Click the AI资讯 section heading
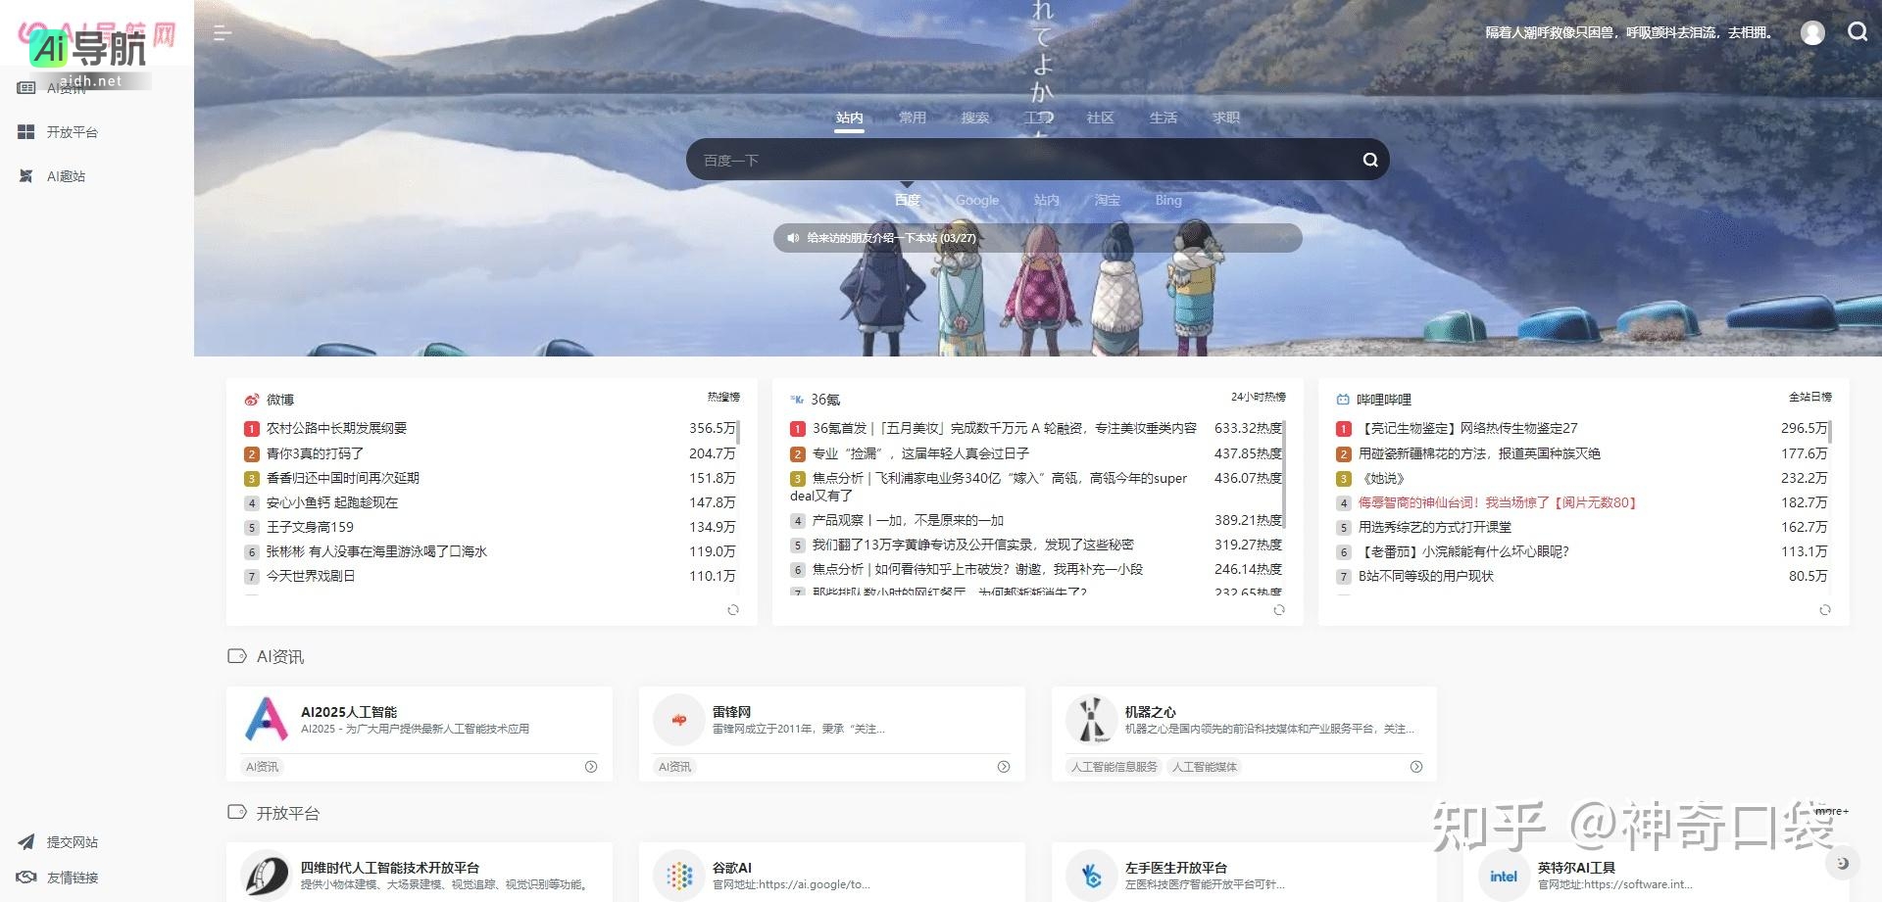Screen dimensions: 1882x902 tap(280, 656)
